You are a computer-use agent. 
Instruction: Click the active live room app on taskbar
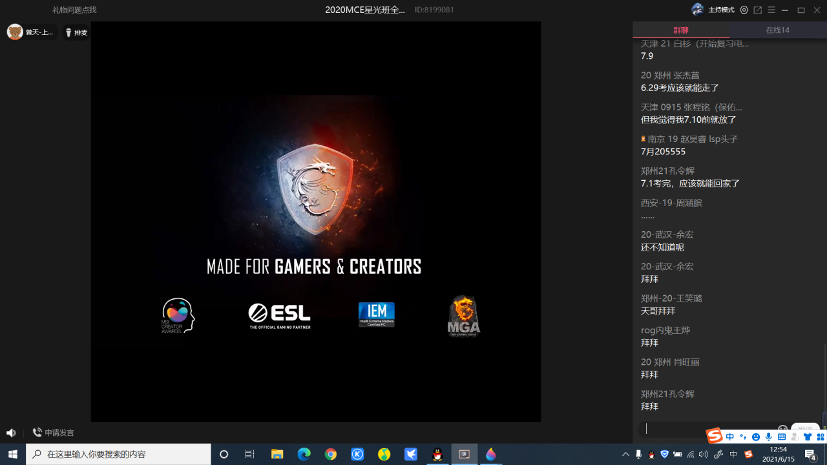[x=464, y=454]
